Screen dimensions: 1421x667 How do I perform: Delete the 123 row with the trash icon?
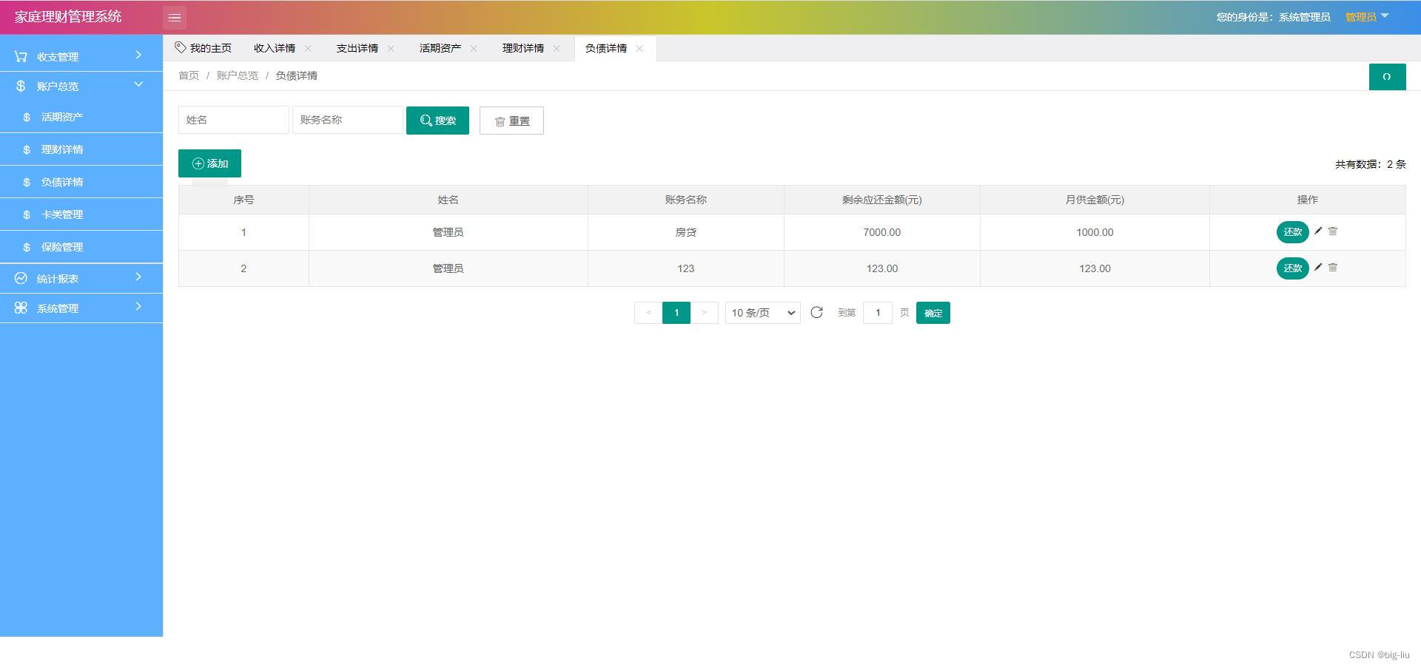click(x=1333, y=268)
